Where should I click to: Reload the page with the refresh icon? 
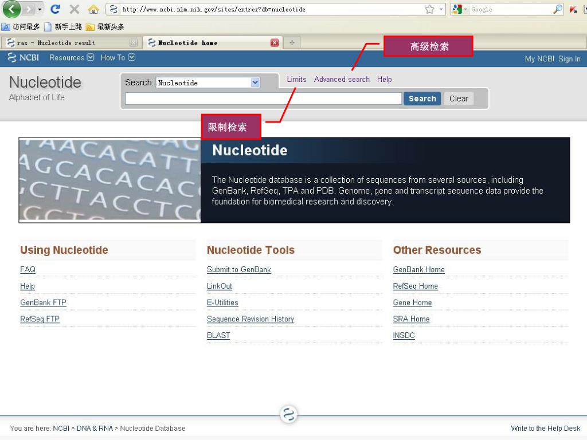pyautogui.click(x=56, y=9)
